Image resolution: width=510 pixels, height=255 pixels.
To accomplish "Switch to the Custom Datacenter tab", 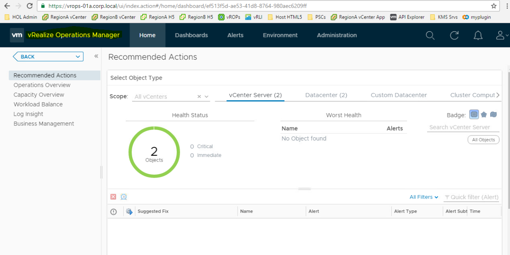I will click(x=398, y=95).
